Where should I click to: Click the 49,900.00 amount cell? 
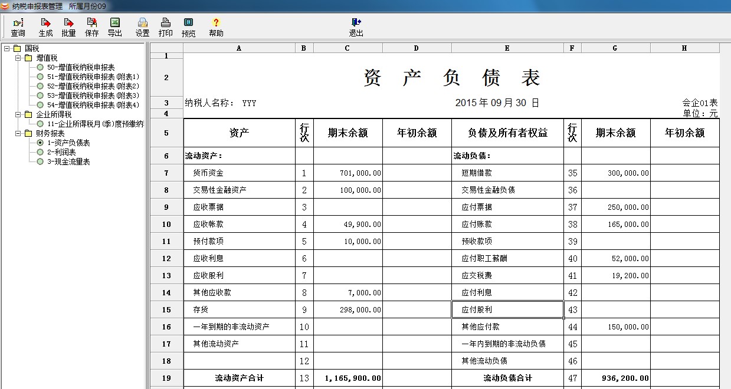[x=348, y=224]
